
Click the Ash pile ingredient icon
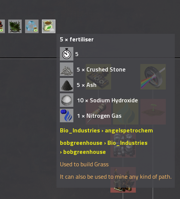coord(67,85)
